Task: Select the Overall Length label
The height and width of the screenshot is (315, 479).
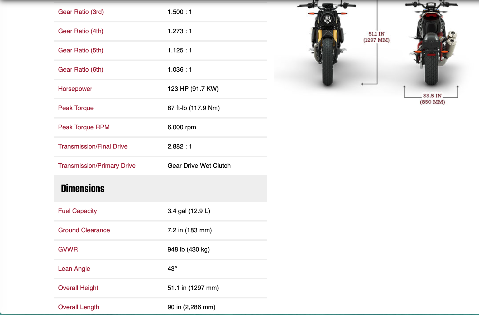Action: click(x=79, y=307)
